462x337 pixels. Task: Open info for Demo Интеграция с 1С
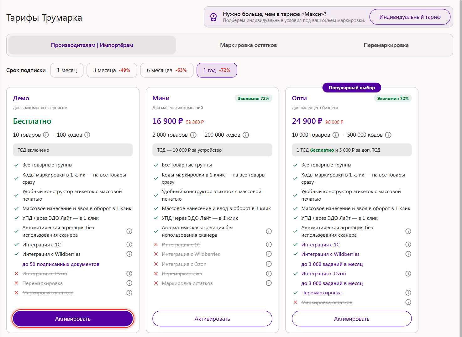[129, 245]
